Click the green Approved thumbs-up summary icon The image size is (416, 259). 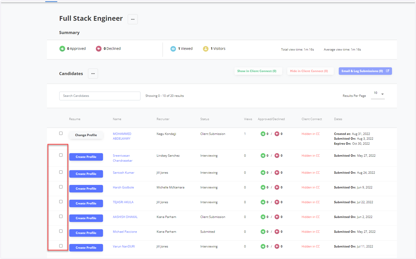pos(62,49)
